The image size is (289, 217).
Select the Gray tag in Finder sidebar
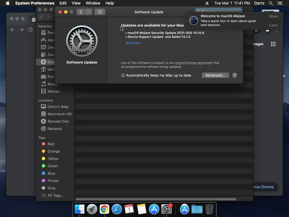click(x=51, y=188)
